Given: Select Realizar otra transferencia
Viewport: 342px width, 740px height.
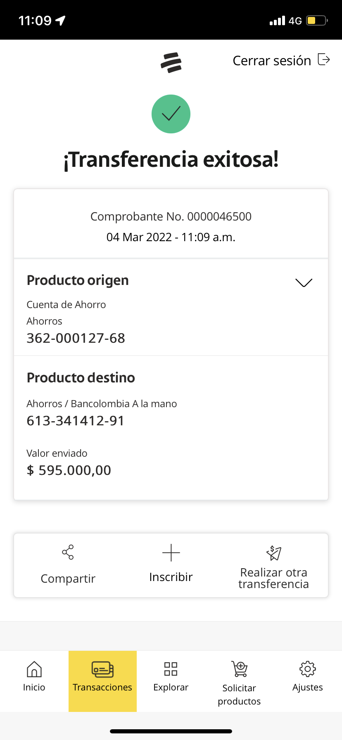Looking at the screenshot, I should (x=273, y=578).
